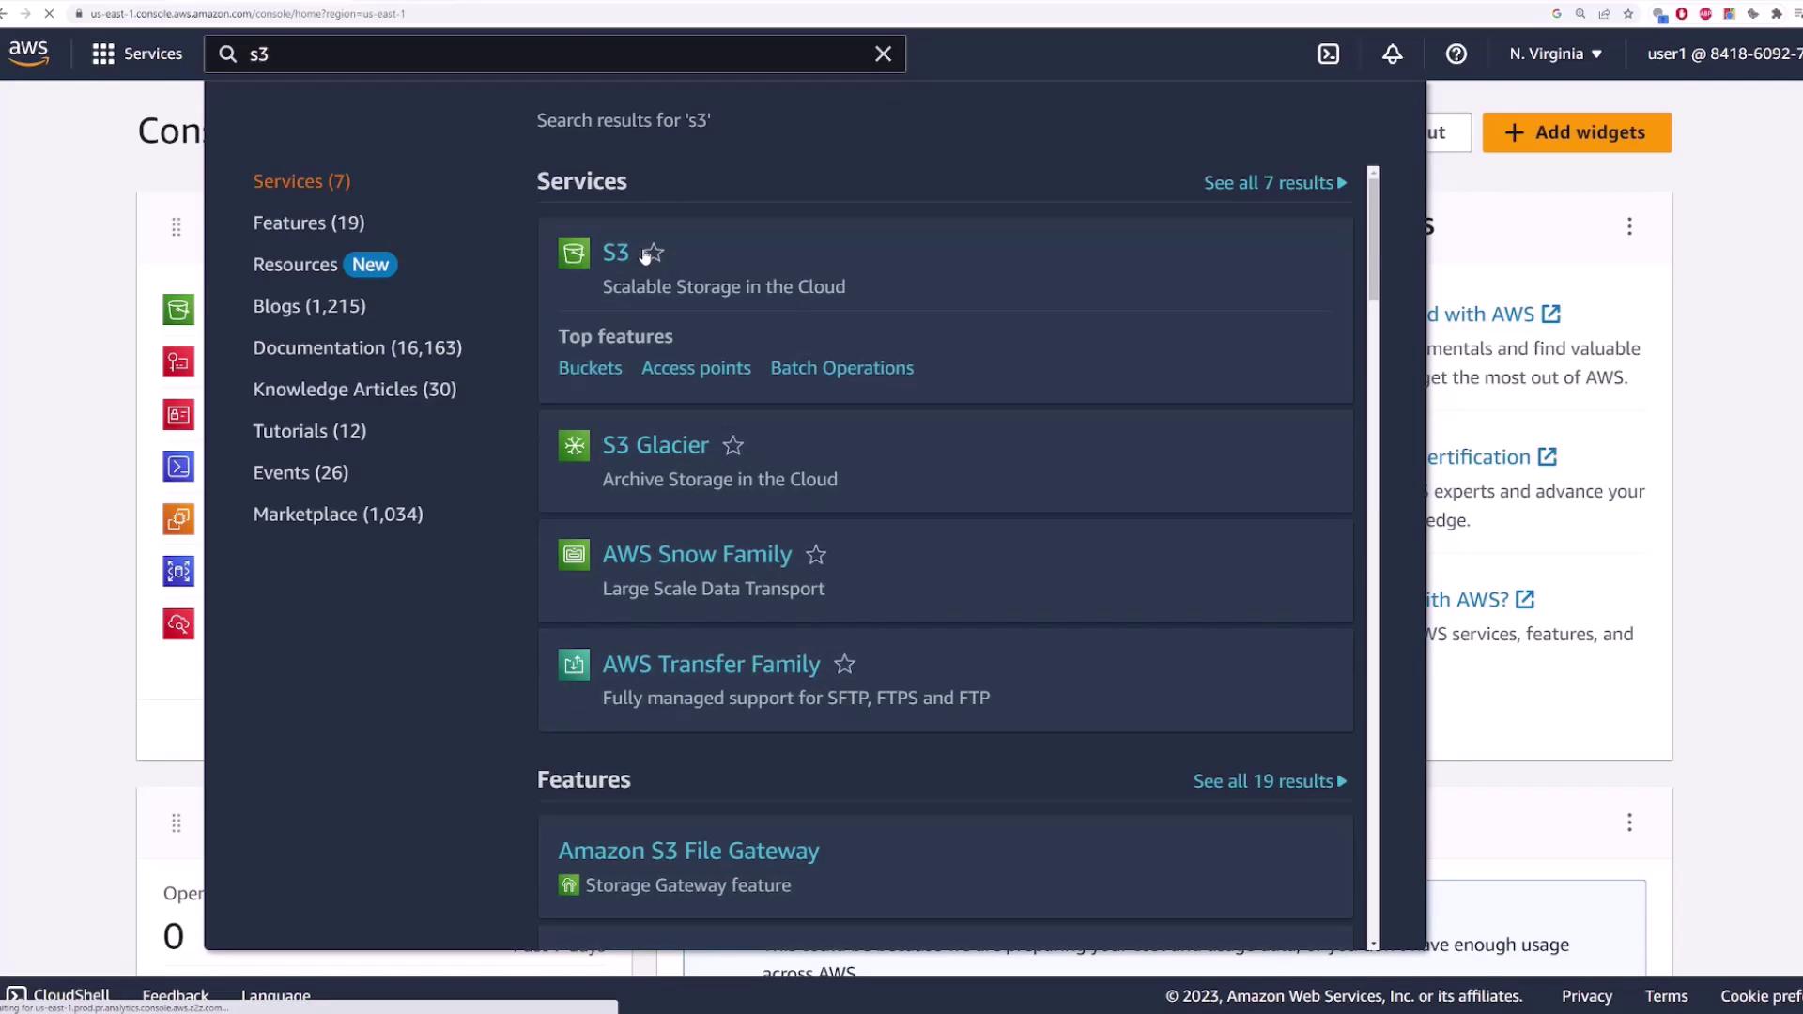This screenshot has width=1803, height=1014.
Task: Click inside the s3 search input field
Action: pos(554,54)
